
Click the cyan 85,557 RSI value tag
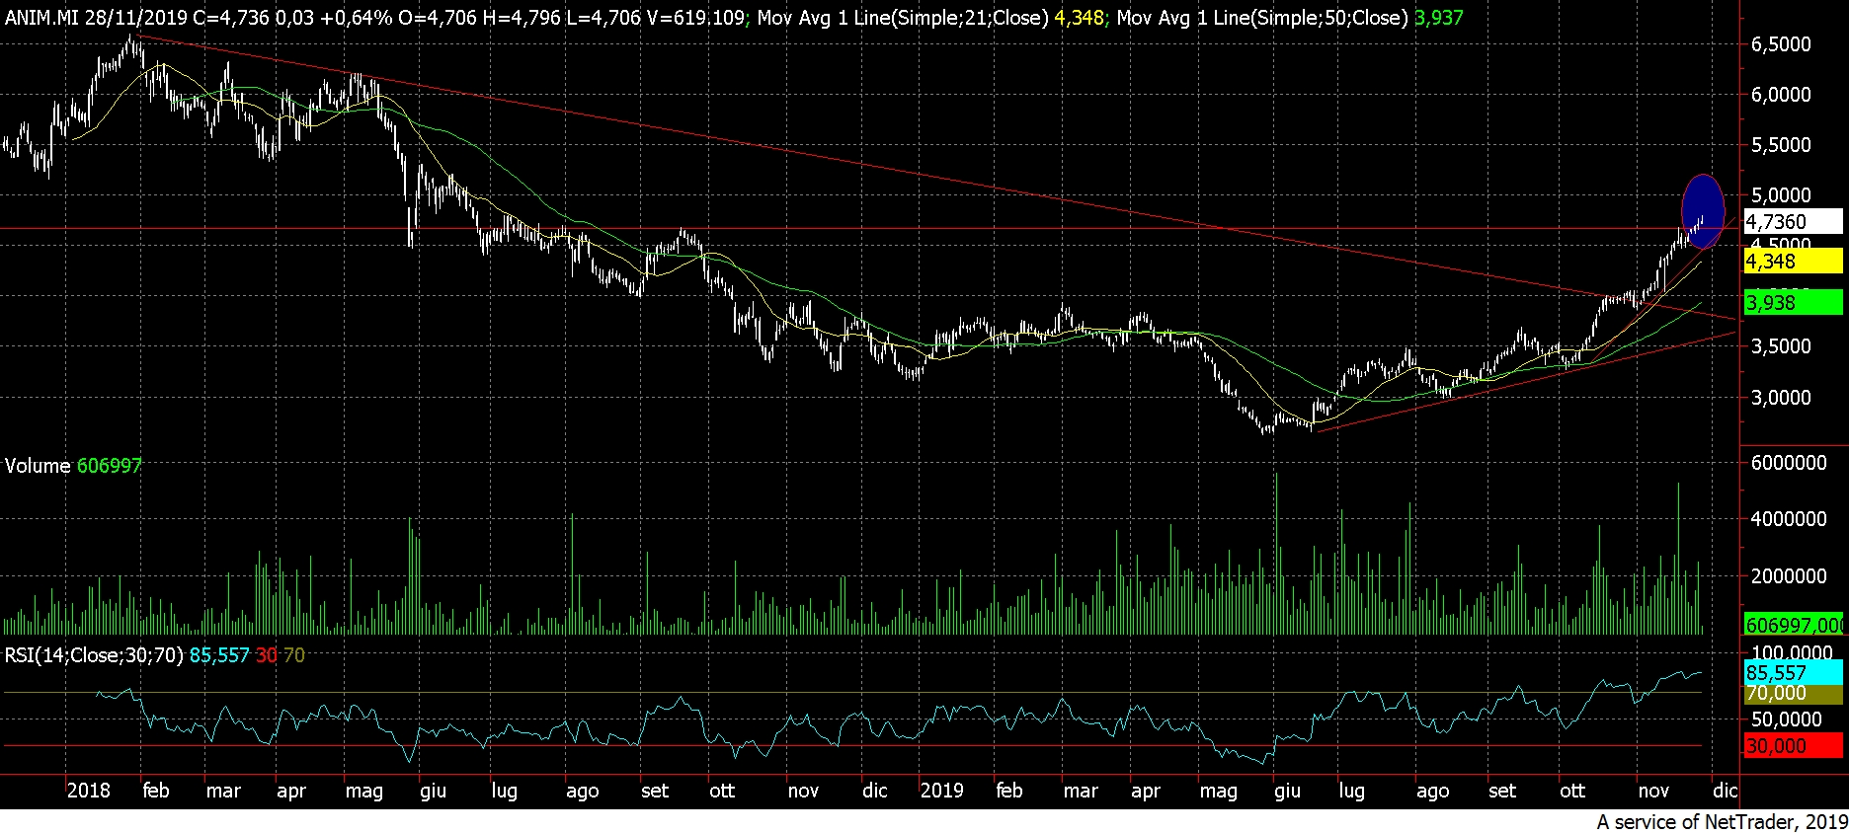pyautogui.click(x=1794, y=672)
